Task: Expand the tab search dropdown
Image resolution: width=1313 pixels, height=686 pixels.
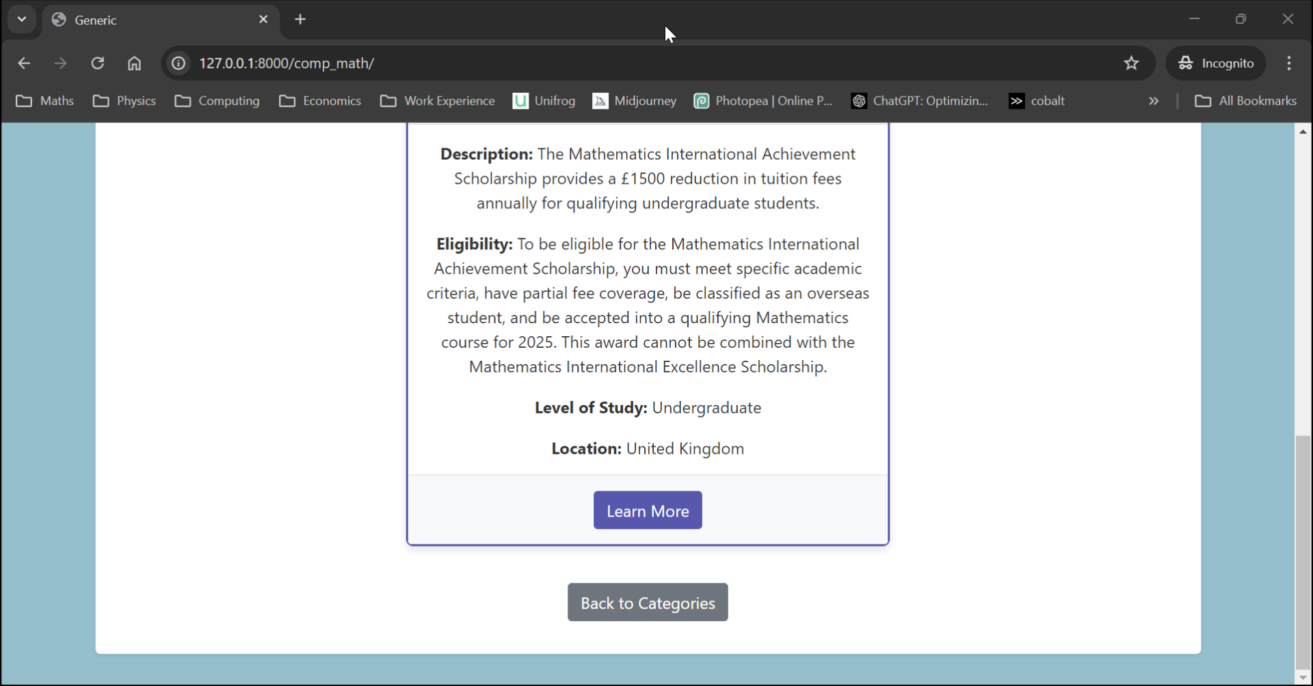Action: point(22,20)
